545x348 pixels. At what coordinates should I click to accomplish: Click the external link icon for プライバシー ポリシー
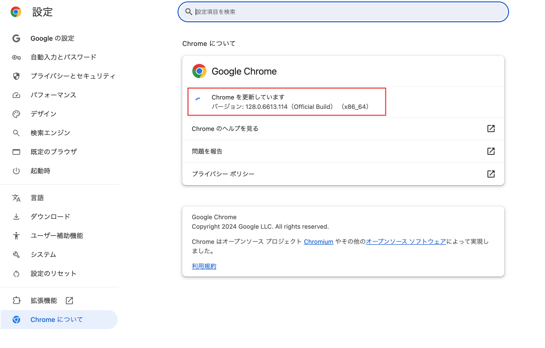(491, 174)
